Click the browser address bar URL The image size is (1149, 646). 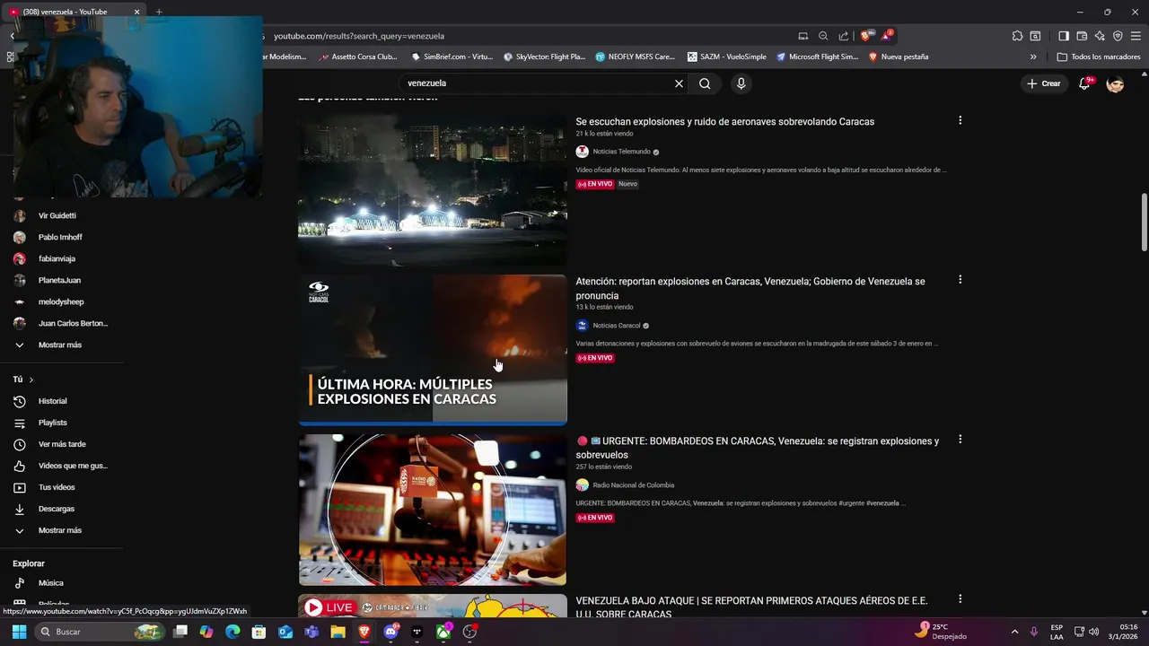359,36
